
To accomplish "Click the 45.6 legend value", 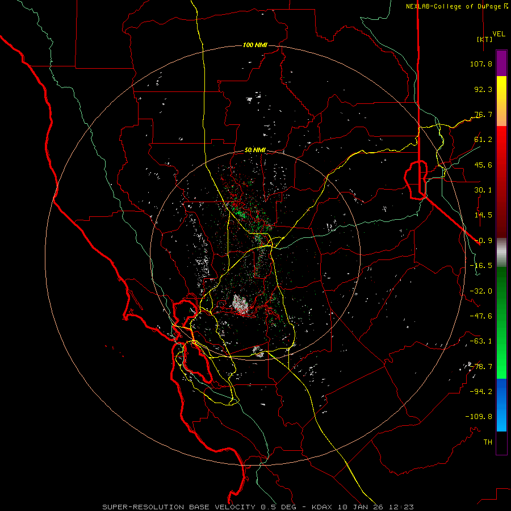I will click(483, 165).
